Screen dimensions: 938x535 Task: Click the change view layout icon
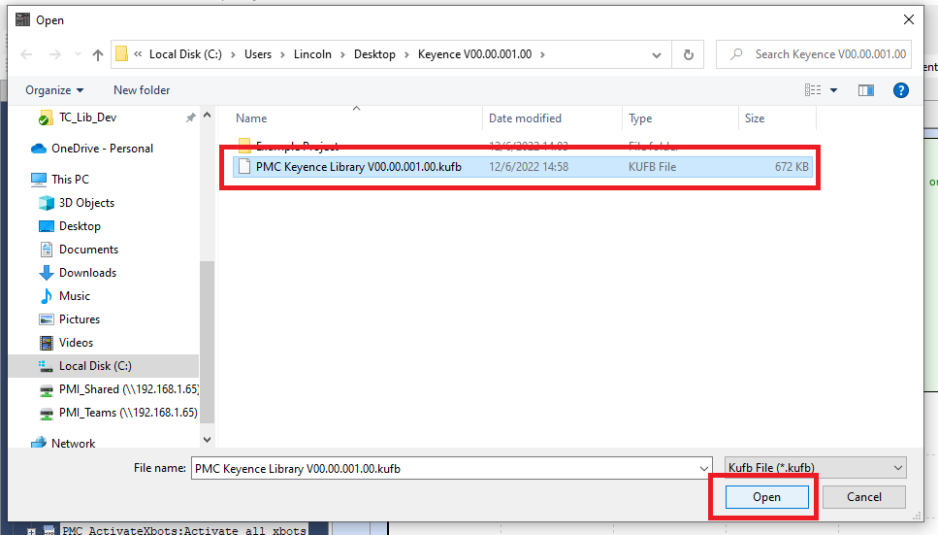click(x=813, y=90)
